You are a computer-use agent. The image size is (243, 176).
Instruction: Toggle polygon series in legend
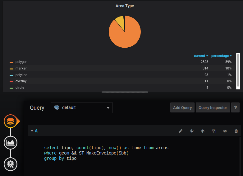pos(21,62)
